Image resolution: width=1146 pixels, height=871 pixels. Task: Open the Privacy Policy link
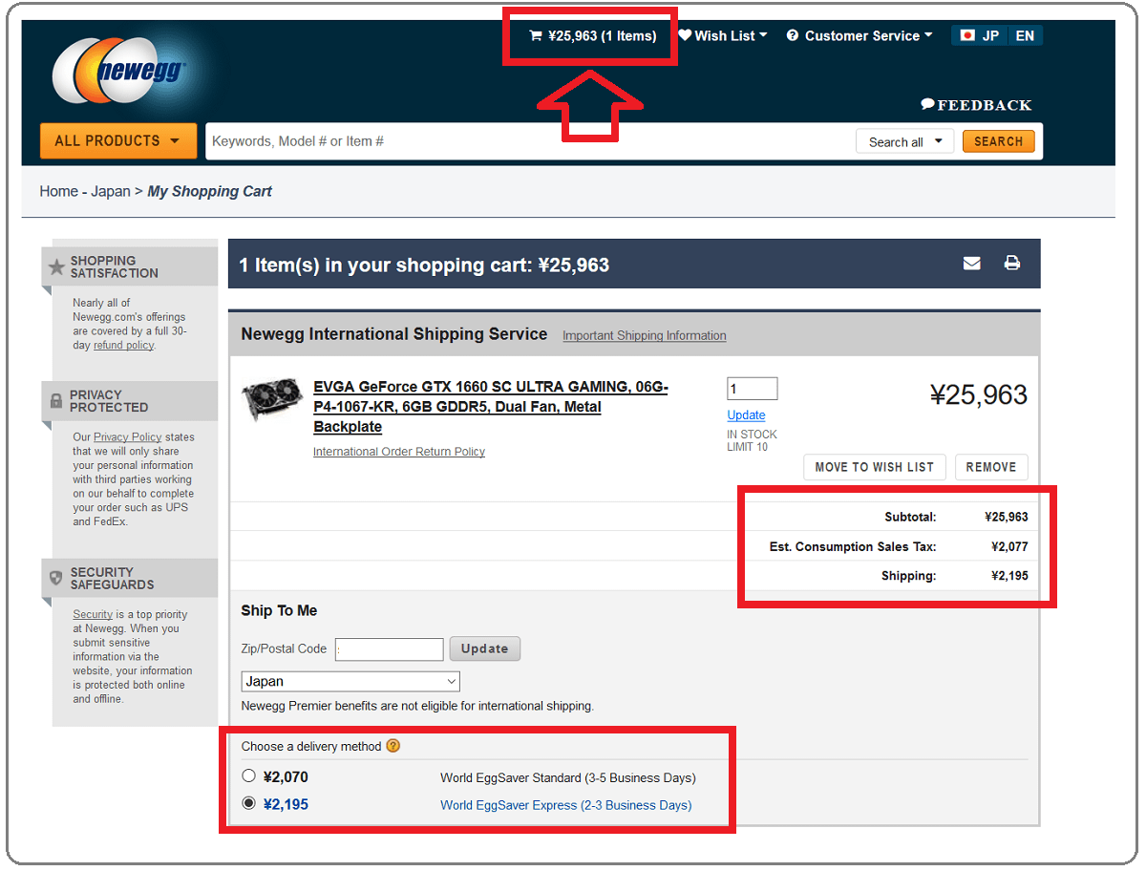tap(128, 437)
